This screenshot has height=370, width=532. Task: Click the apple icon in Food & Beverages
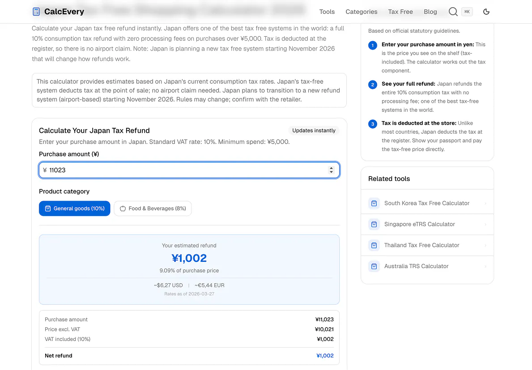pyautogui.click(x=123, y=208)
